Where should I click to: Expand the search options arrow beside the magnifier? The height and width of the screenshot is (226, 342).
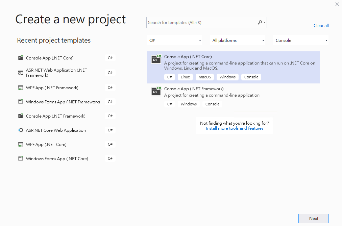pos(265,22)
